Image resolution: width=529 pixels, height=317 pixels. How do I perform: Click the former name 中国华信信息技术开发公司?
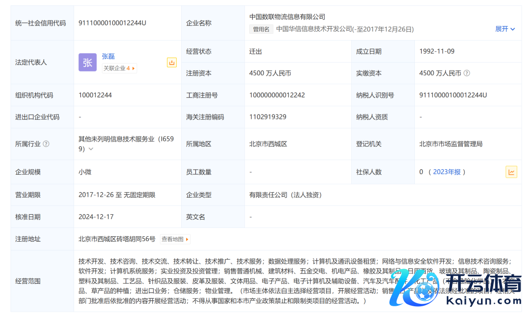coord(313,29)
